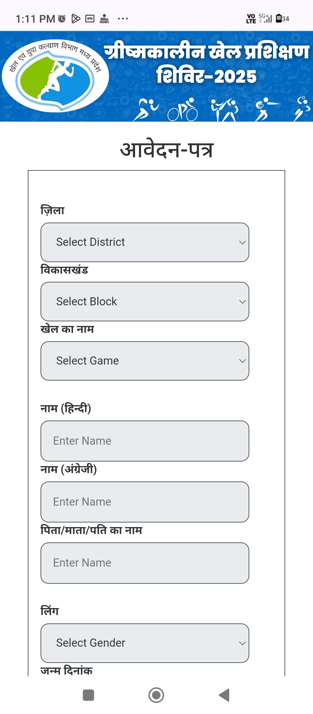Focus the पिता/माता/पति का नाम field

coord(145,563)
